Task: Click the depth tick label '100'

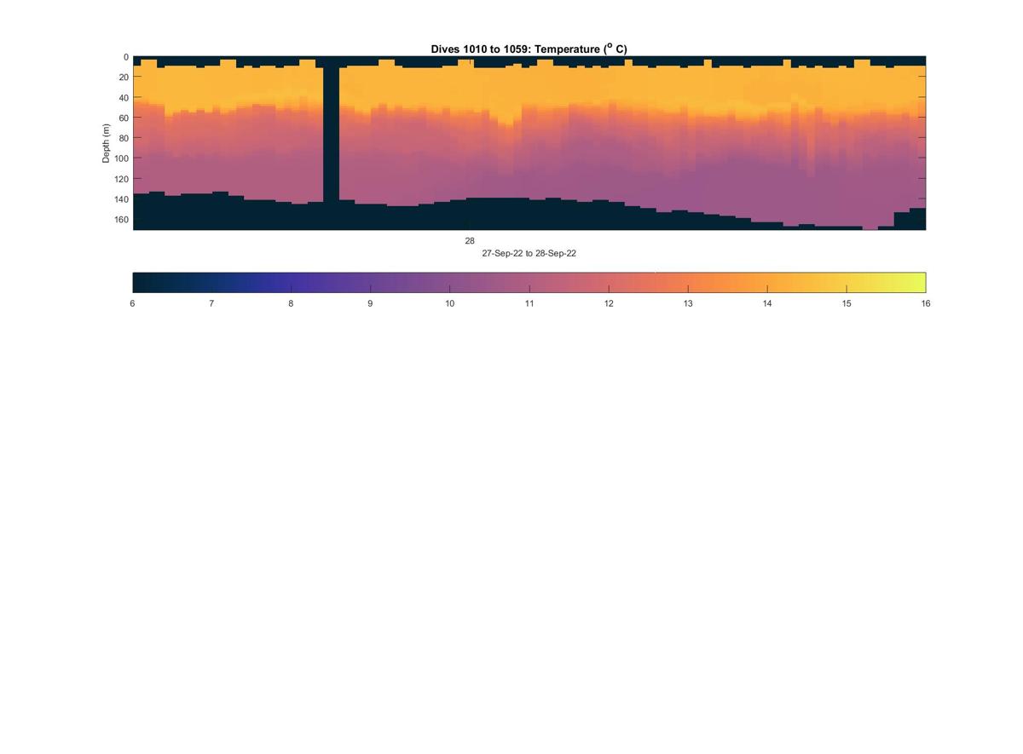Action: tap(121, 159)
